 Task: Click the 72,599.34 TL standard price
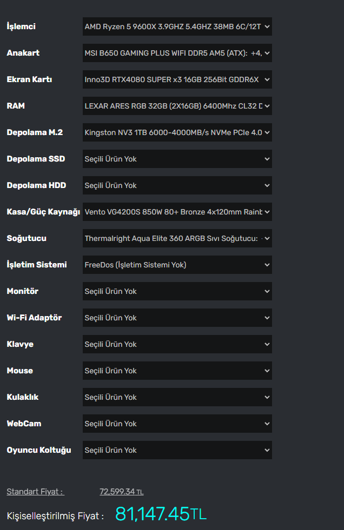pyautogui.click(x=121, y=492)
